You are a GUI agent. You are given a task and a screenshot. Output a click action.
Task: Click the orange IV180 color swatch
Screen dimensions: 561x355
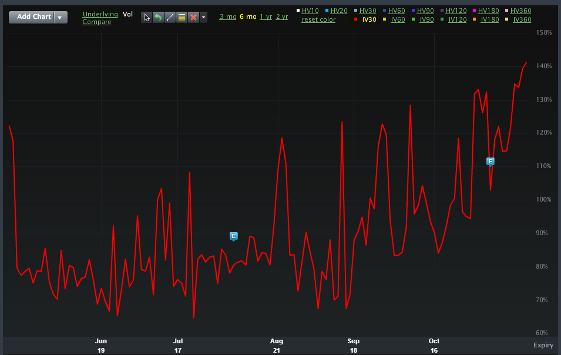click(x=475, y=19)
